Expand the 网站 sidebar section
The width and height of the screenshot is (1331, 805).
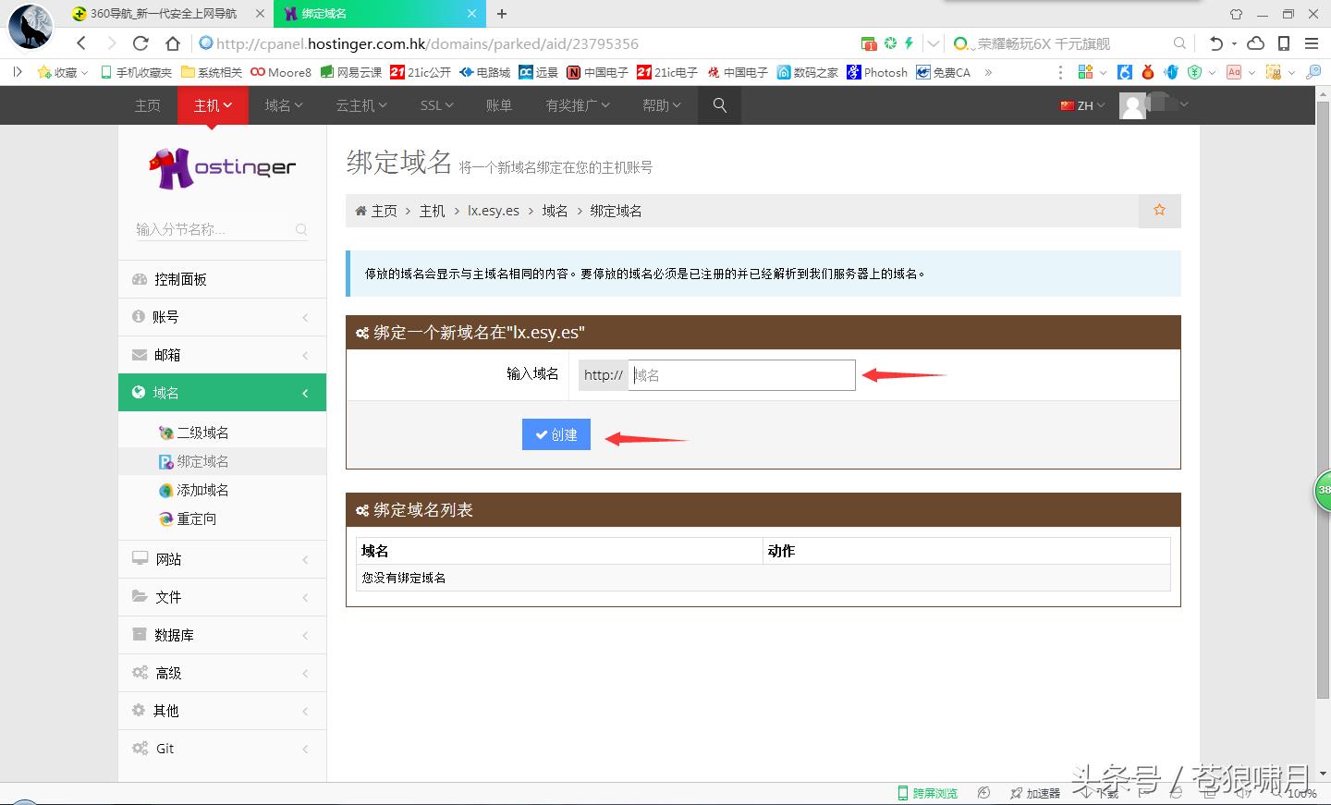point(169,558)
